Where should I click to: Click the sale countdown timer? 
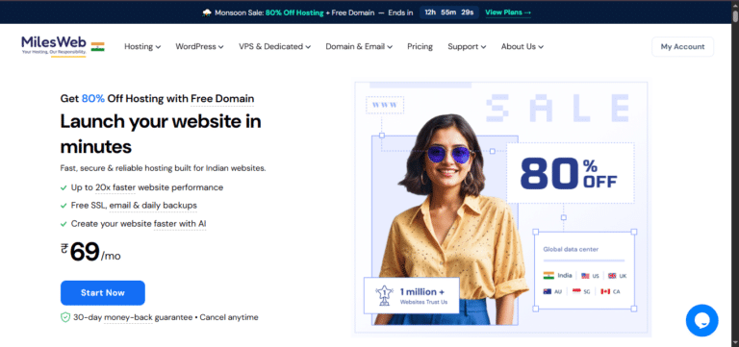[449, 12]
